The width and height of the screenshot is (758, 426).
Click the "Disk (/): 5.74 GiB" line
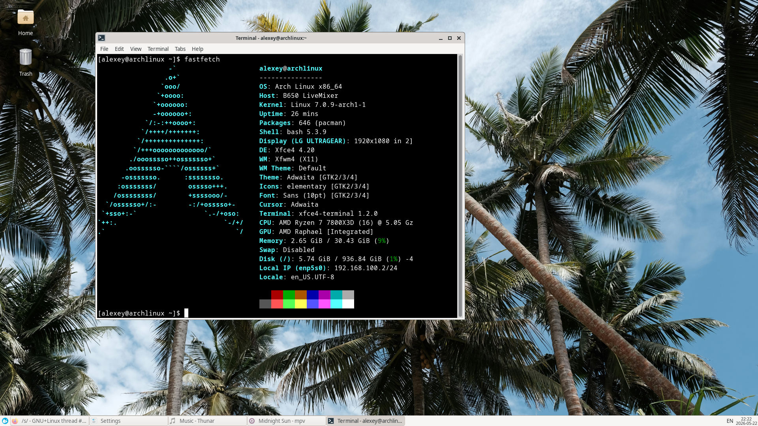click(x=336, y=259)
